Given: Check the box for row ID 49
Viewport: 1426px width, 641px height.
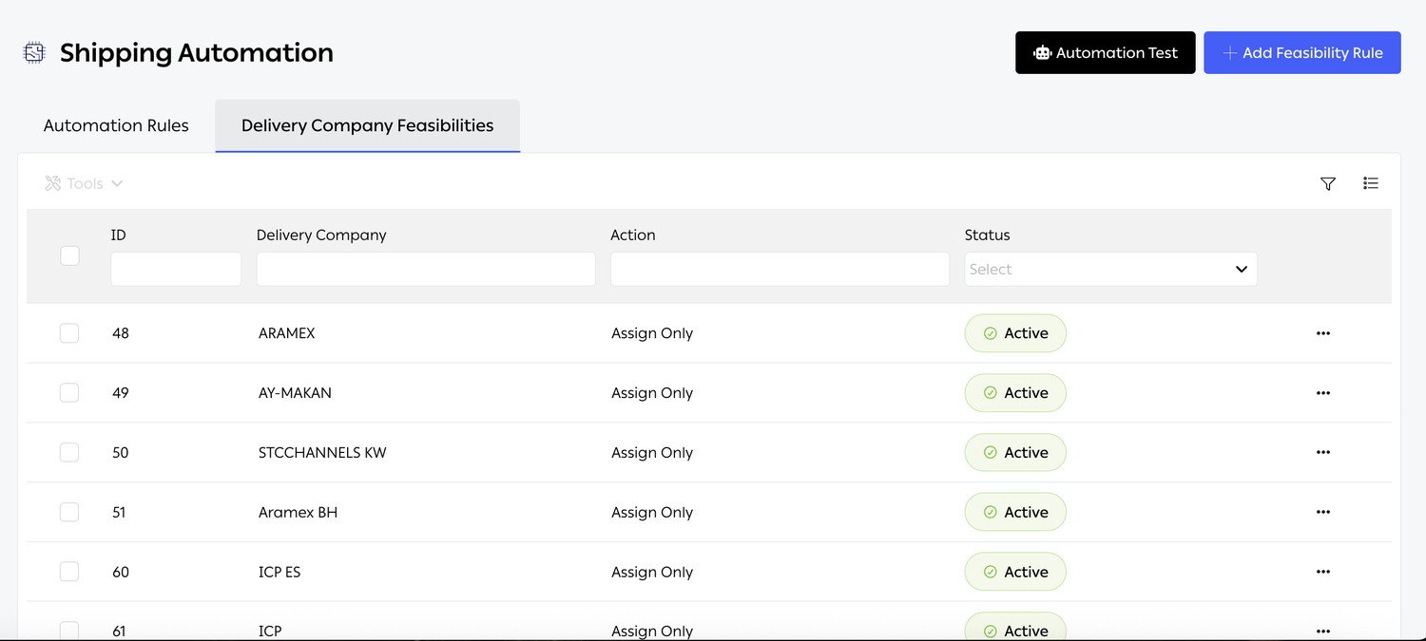Looking at the screenshot, I should [x=69, y=393].
